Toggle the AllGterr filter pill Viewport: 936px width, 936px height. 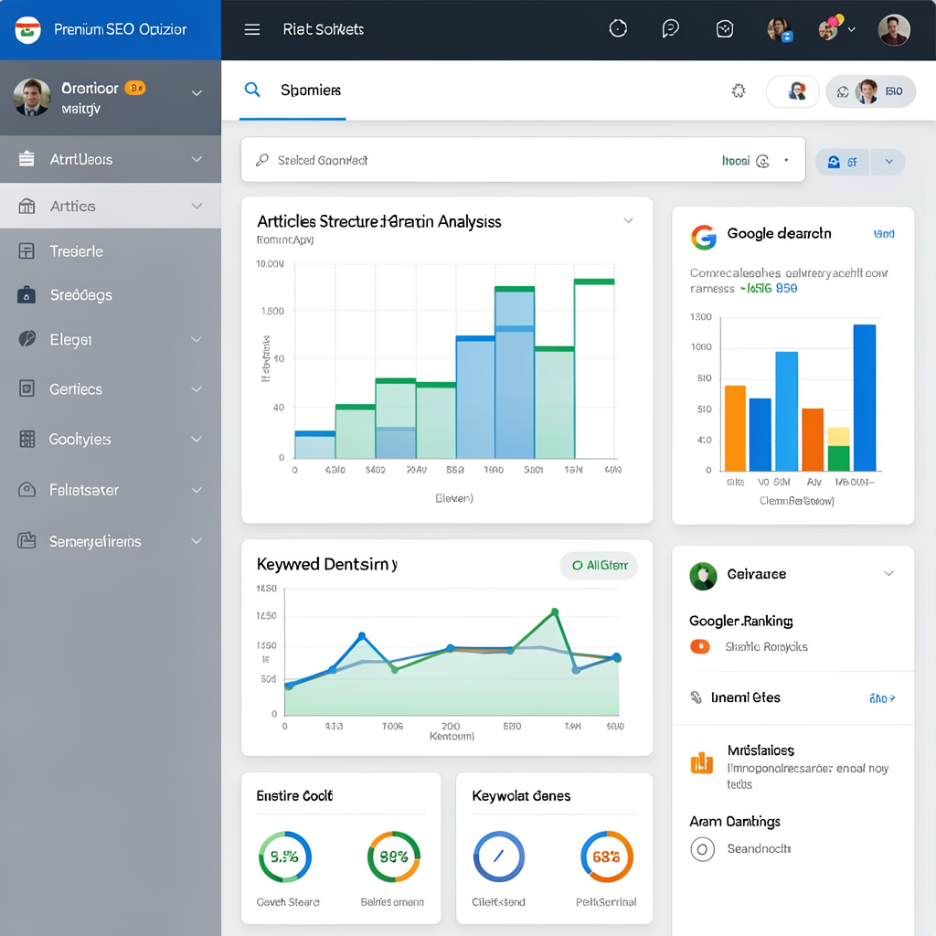point(599,565)
